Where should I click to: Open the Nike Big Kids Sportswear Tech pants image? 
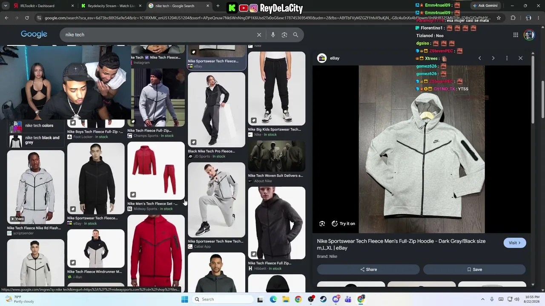pos(277,88)
